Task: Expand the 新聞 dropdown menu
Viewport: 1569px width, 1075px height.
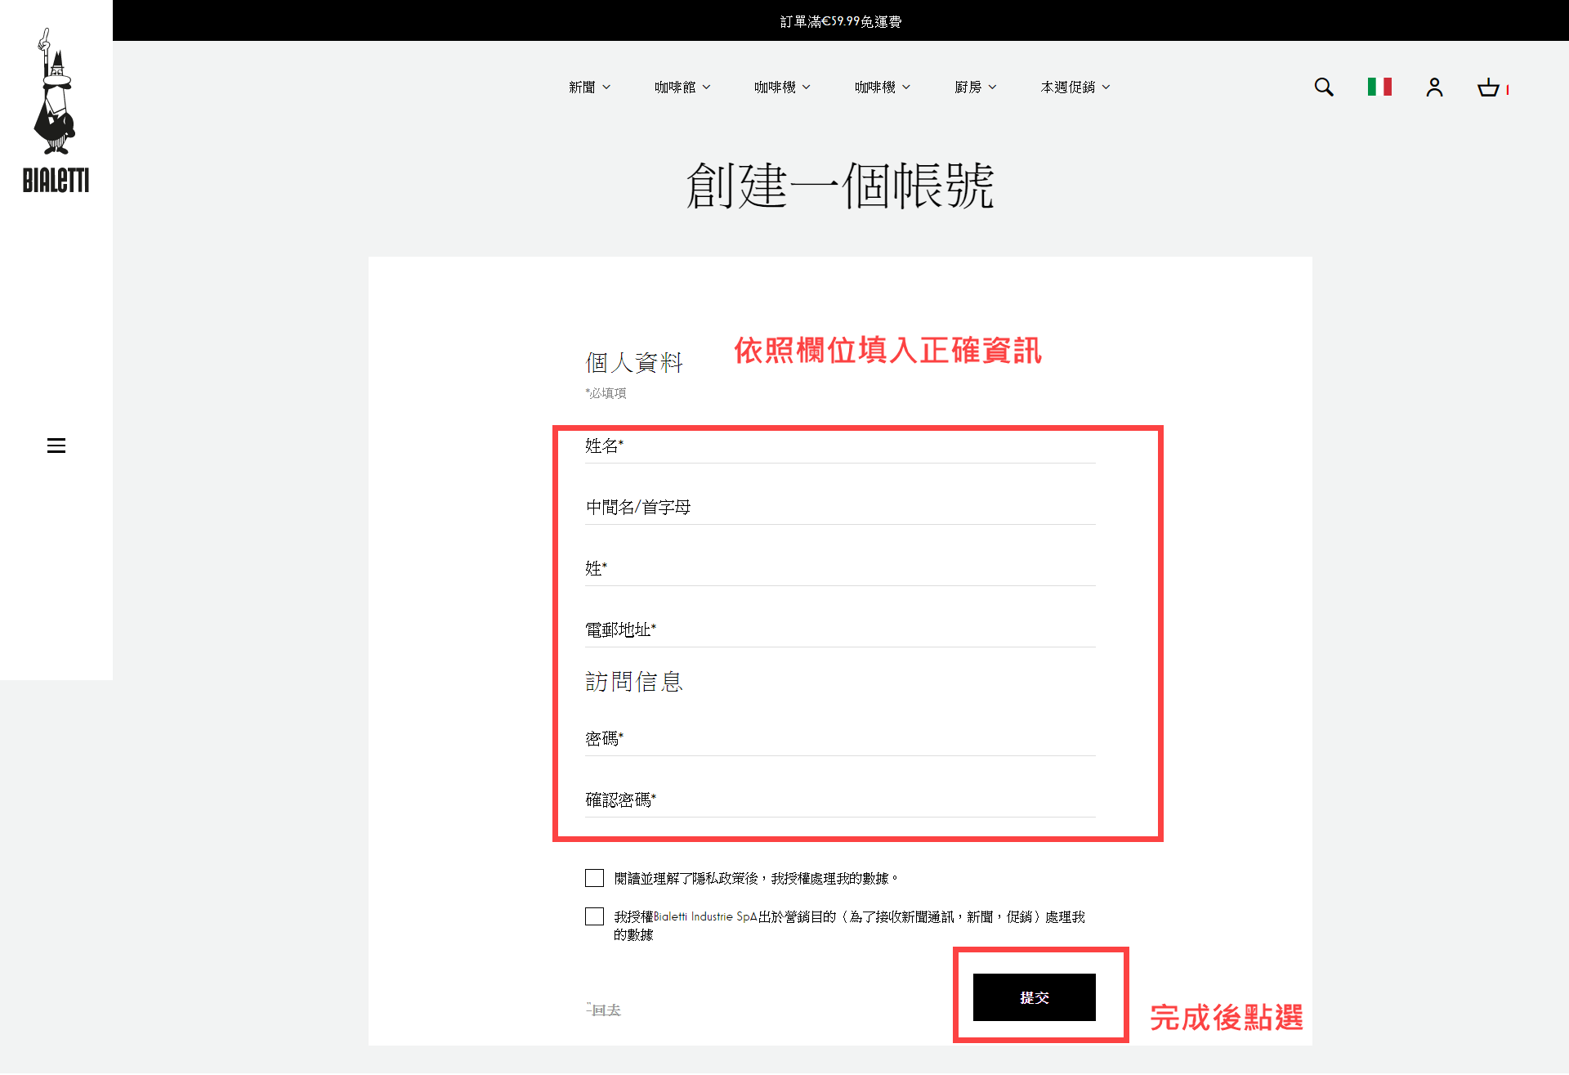Action: tap(589, 87)
